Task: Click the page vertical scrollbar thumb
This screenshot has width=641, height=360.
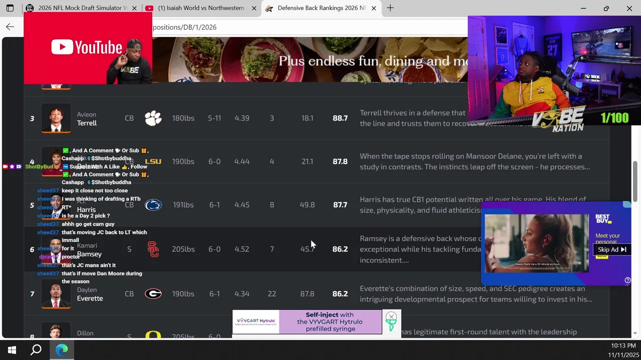Action: 635,181
